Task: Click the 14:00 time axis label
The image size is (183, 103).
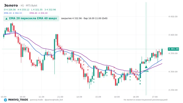Action: [117, 97]
